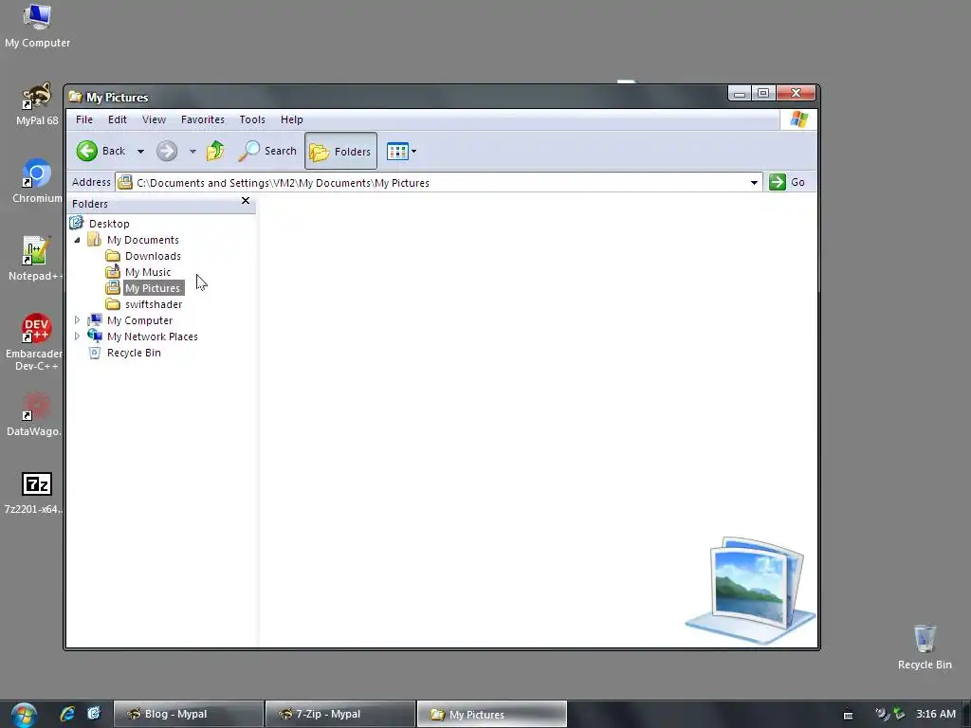Select My Computer in the folder tree

[140, 320]
